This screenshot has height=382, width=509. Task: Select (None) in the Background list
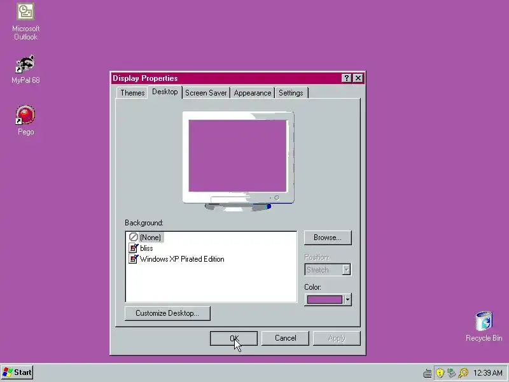(146, 237)
